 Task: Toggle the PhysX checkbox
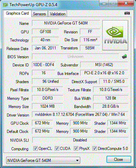pos(76,148)
